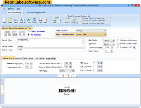Switch to Barcode Settings tab
Screen dimensions: 141x108
click(x=15, y=12)
